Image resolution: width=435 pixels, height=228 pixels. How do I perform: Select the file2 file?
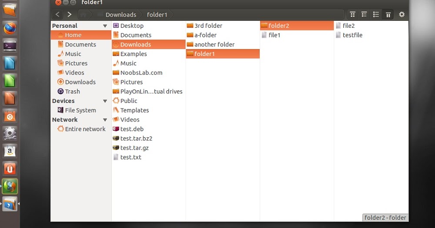tap(371, 26)
